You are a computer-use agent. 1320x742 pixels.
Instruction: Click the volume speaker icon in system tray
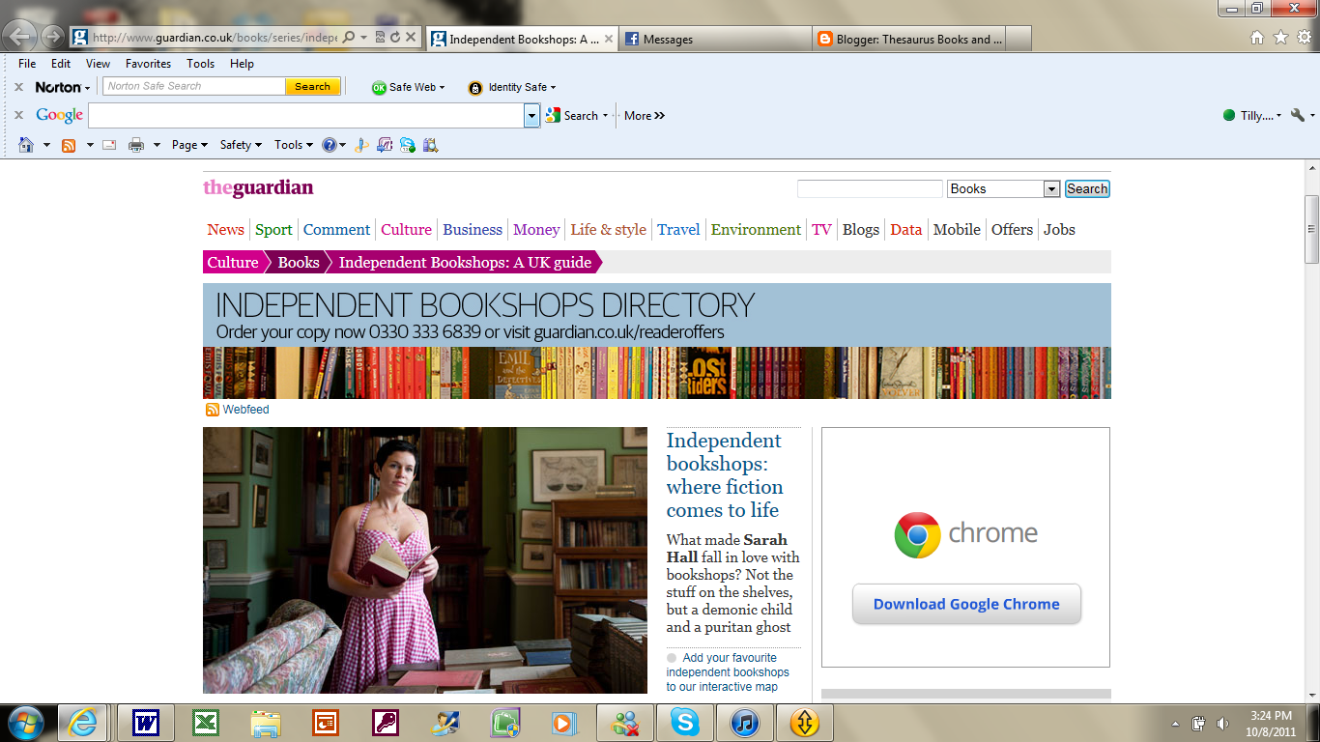1222,724
